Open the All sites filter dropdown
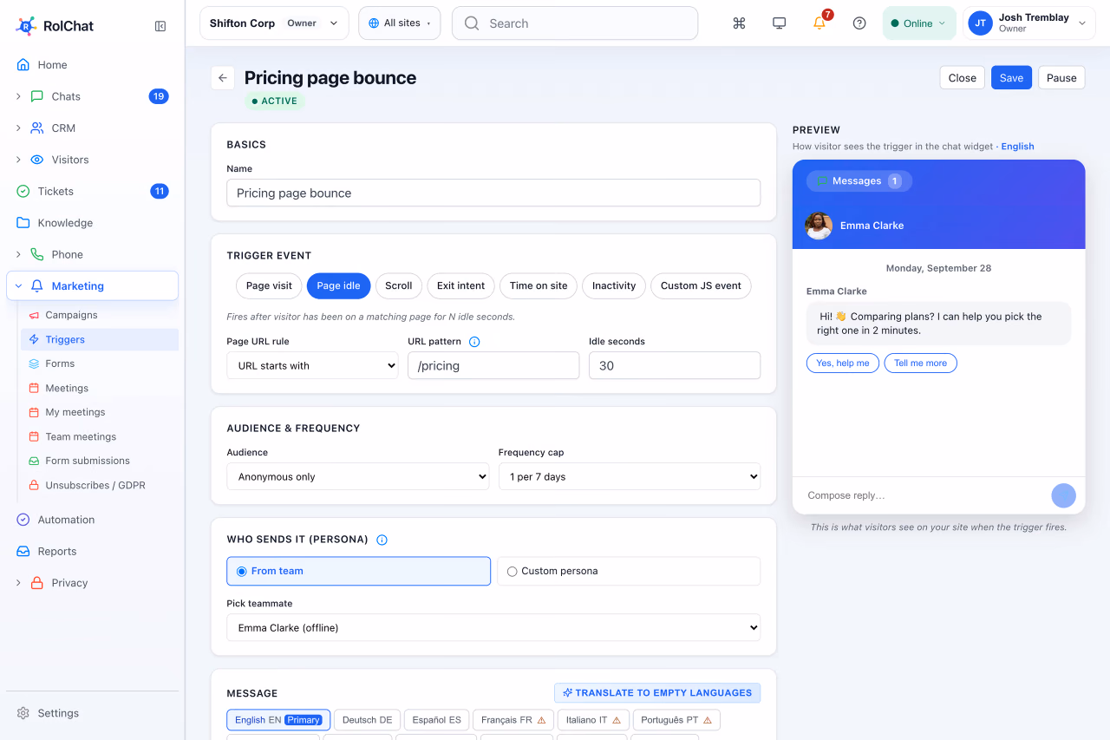 399,23
